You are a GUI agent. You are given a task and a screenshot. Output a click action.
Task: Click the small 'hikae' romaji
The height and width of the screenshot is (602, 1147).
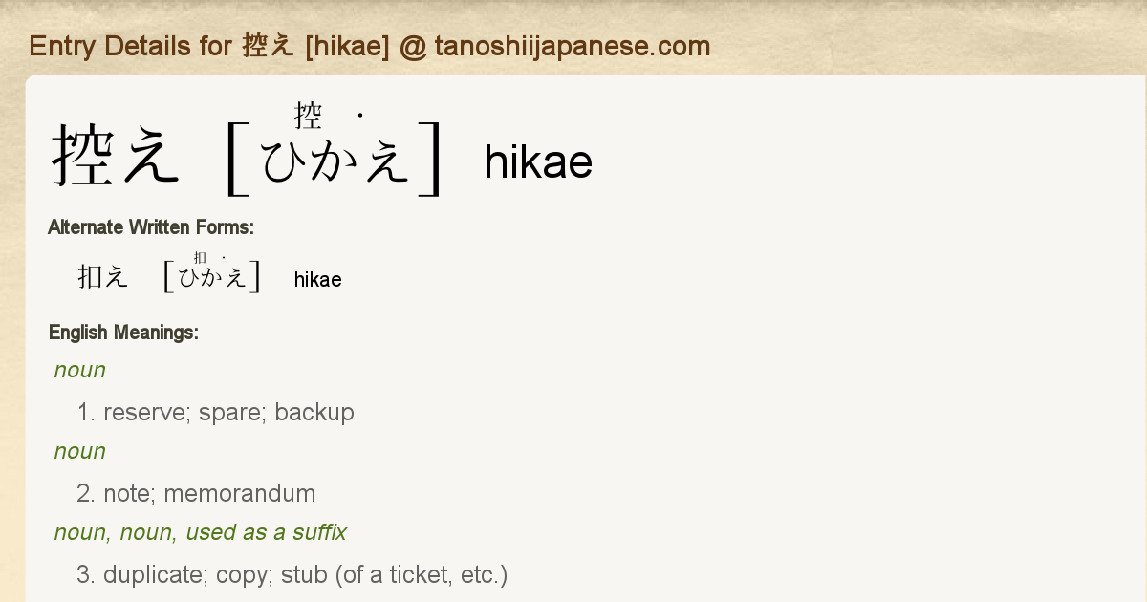317,280
